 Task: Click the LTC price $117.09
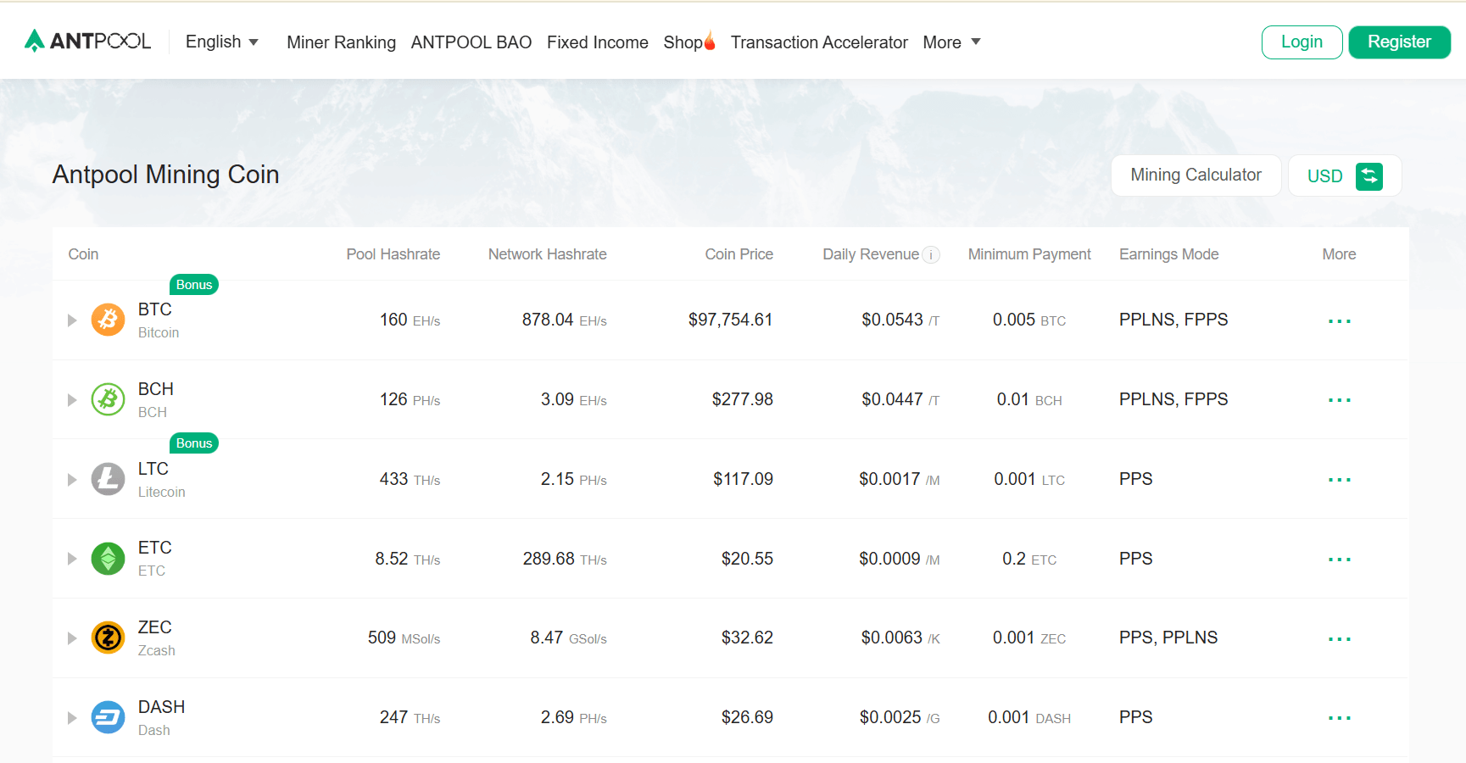(744, 479)
